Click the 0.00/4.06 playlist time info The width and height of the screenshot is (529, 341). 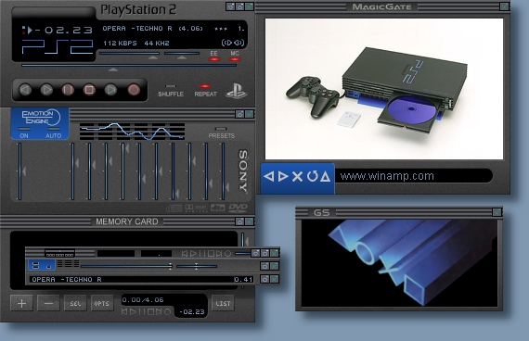143,300
